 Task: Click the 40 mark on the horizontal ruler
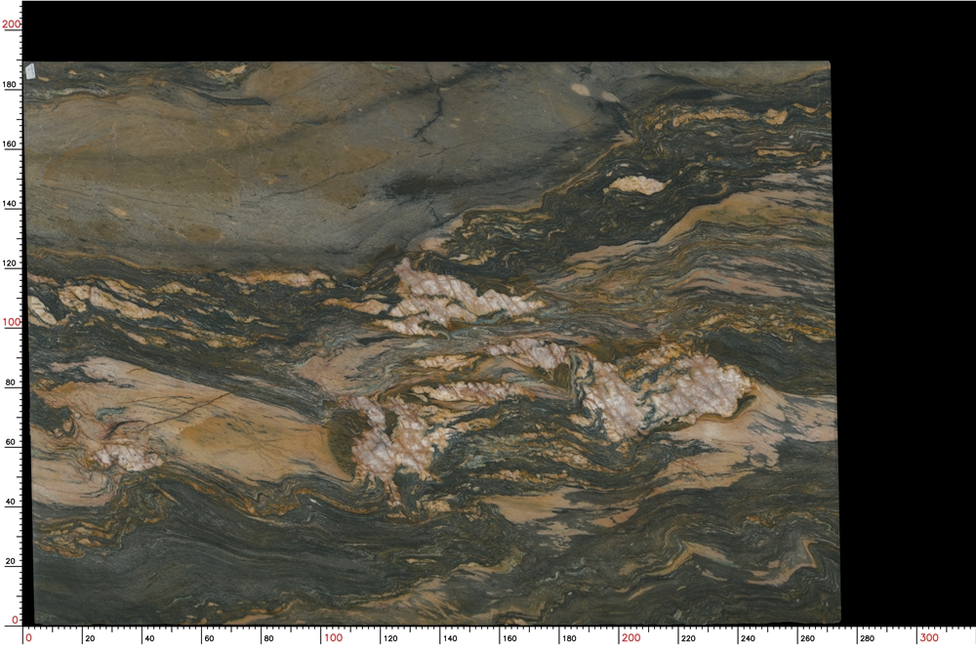click(x=148, y=639)
